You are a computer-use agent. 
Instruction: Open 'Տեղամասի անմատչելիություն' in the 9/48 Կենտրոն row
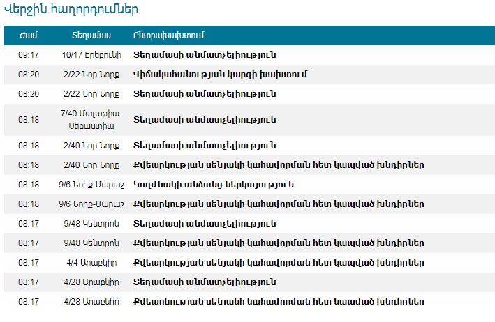tap(204, 224)
